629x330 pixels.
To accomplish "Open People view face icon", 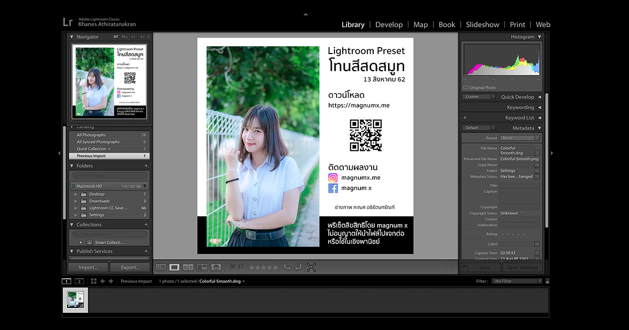I will pyautogui.click(x=216, y=267).
